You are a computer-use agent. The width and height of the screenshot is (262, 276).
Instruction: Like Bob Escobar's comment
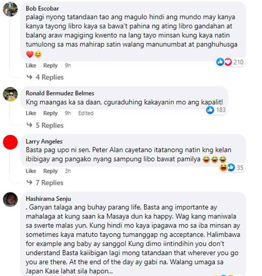31,66
